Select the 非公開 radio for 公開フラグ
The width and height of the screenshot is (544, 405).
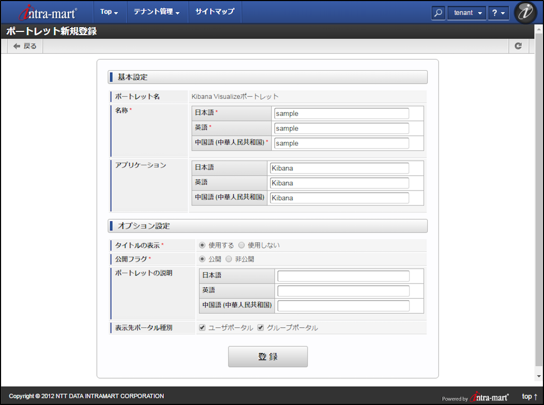229,259
